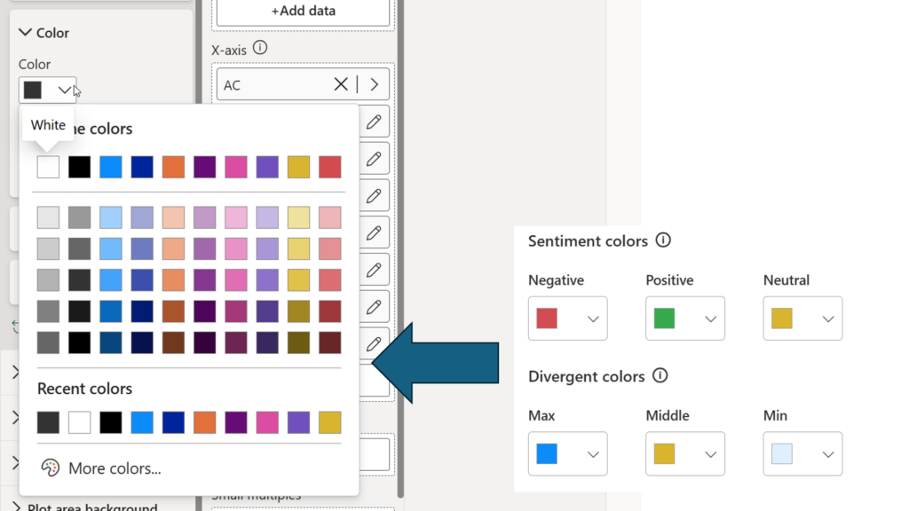Click the info icon next to Divergent colors
Image resolution: width=909 pixels, height=511 pixels.
660,376
